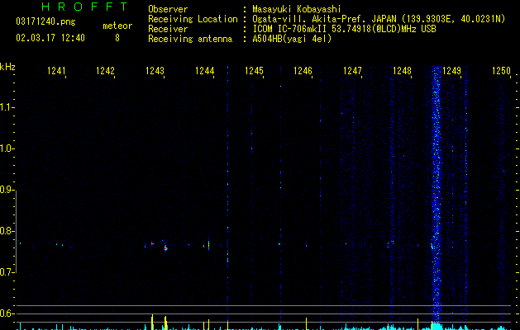Click the Receiving antenna label

coord(190,39)
